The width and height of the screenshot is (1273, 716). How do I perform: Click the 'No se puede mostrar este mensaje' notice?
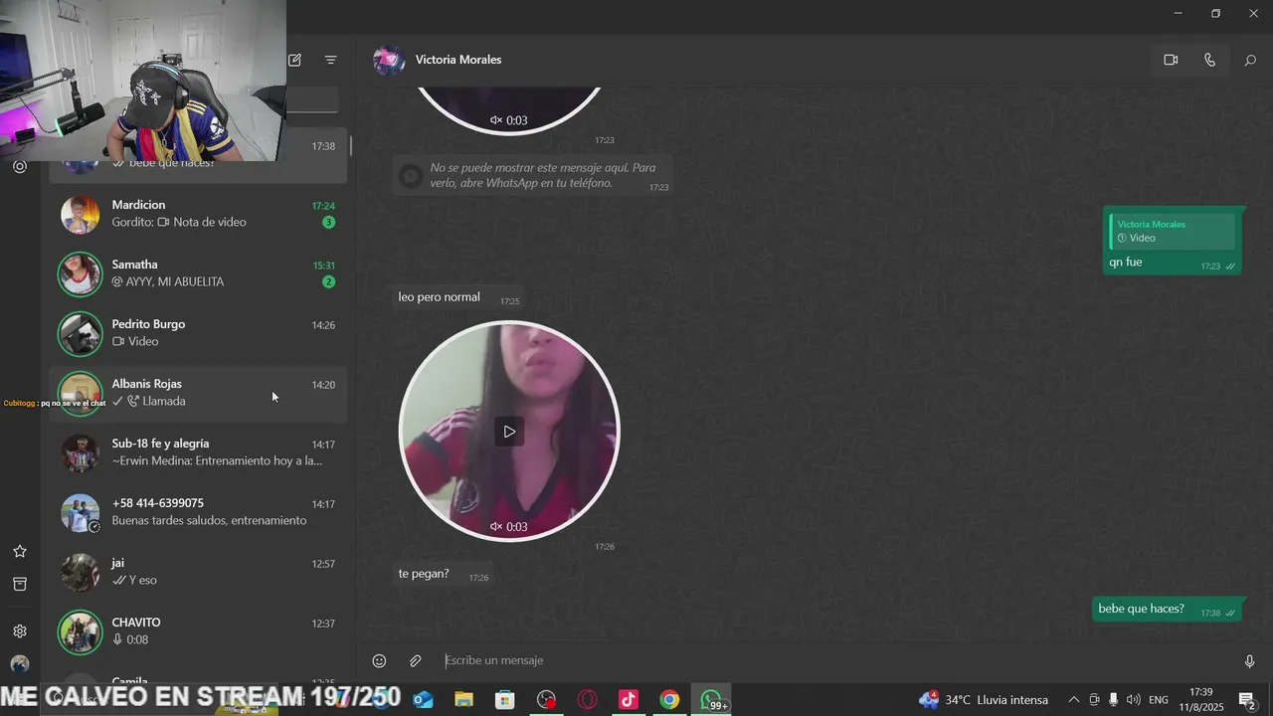coord(532,176)
